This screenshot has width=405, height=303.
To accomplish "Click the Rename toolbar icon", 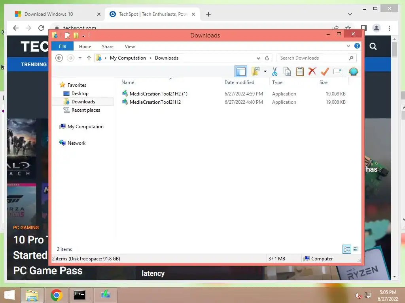I will 338,71.
